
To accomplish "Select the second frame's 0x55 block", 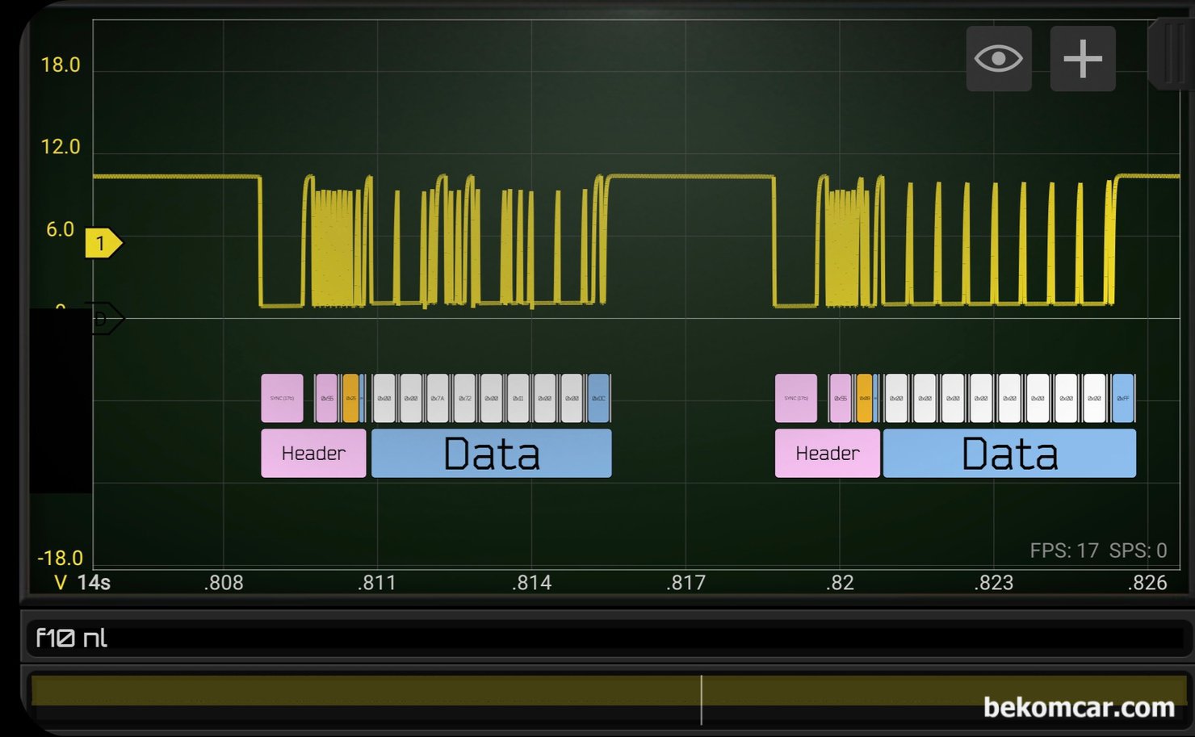I will point(841,398).
